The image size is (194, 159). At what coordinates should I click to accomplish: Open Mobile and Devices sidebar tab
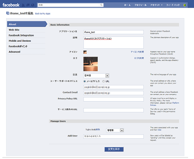[26, 41]
